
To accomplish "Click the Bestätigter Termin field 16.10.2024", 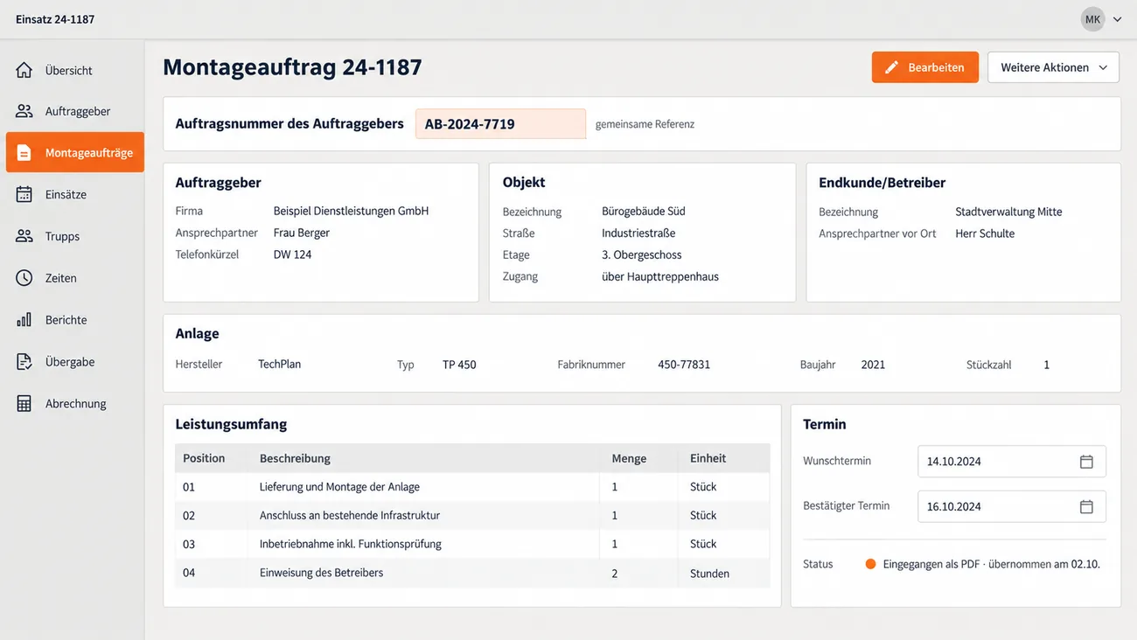I will [x=1012, y=506].
